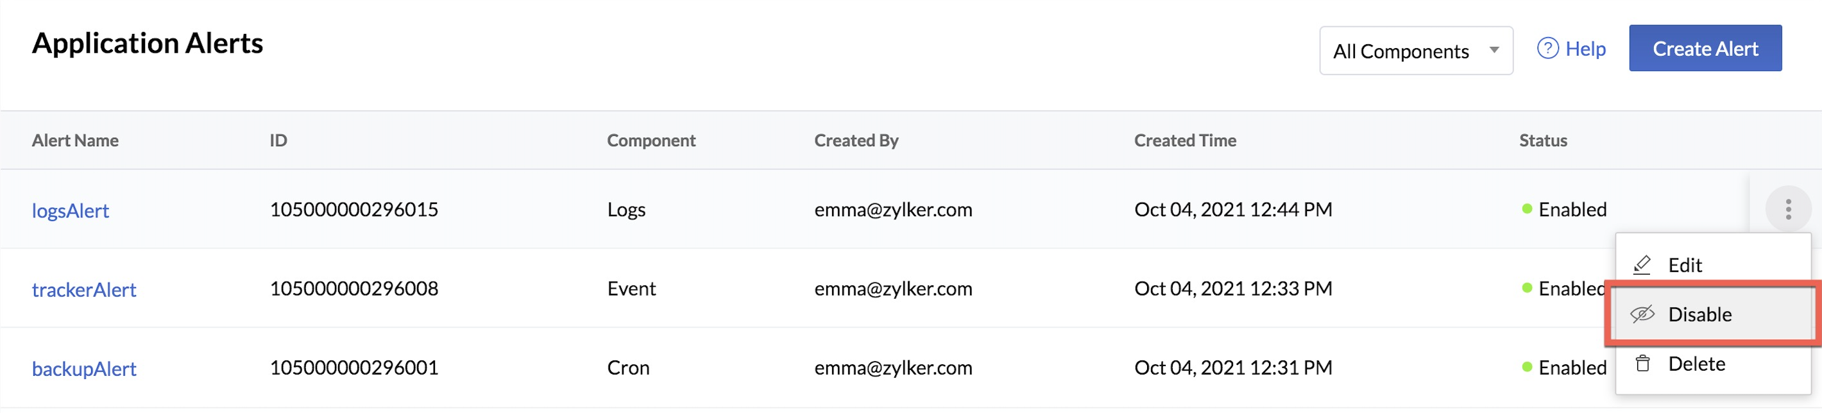
Task: Click the question mark Help icon
Action: (x=1547, y=49)
